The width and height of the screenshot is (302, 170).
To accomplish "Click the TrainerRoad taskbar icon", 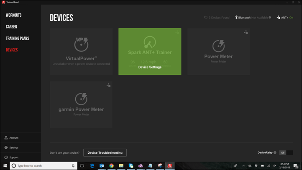I will [170, 165].
